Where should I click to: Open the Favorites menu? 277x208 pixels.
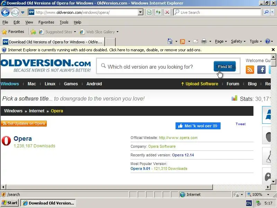pos(46,22)
